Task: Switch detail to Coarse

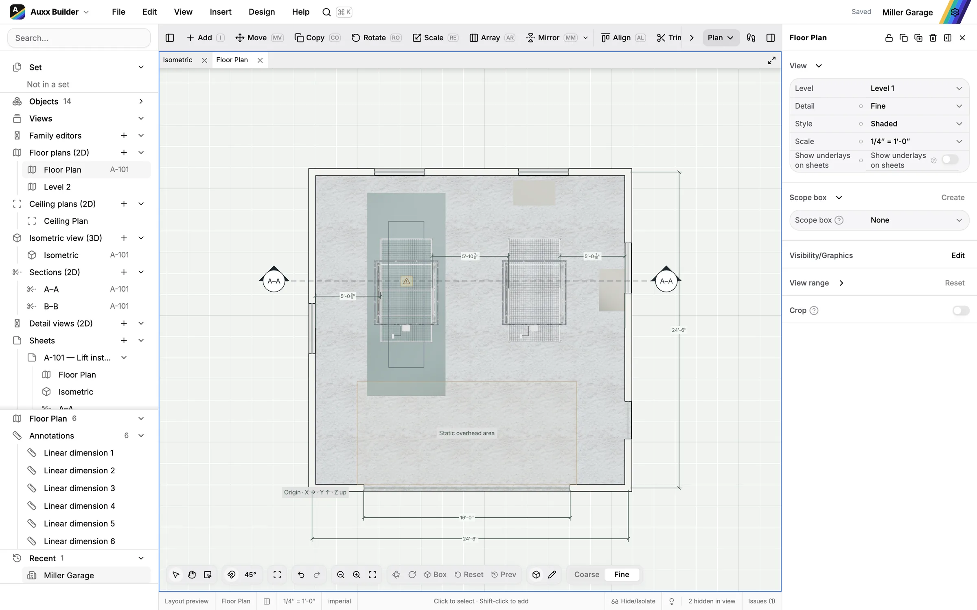Action: tap(587, 575)
